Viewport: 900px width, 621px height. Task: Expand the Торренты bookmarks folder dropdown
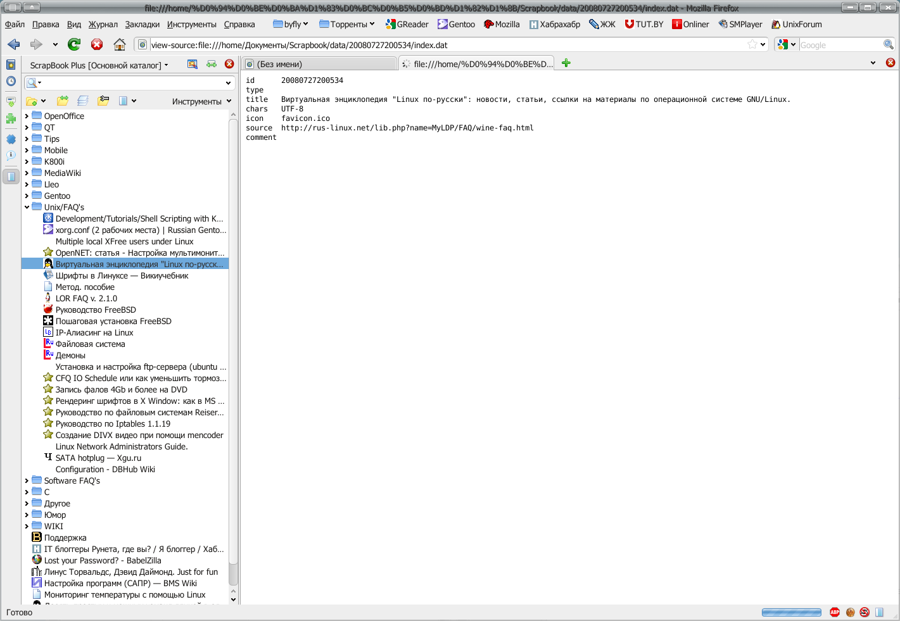point(347,24)
